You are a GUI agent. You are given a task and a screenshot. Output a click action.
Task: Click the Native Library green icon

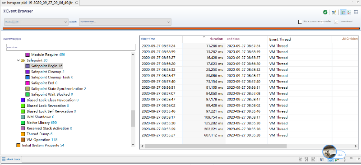click(x=23, y=123)
